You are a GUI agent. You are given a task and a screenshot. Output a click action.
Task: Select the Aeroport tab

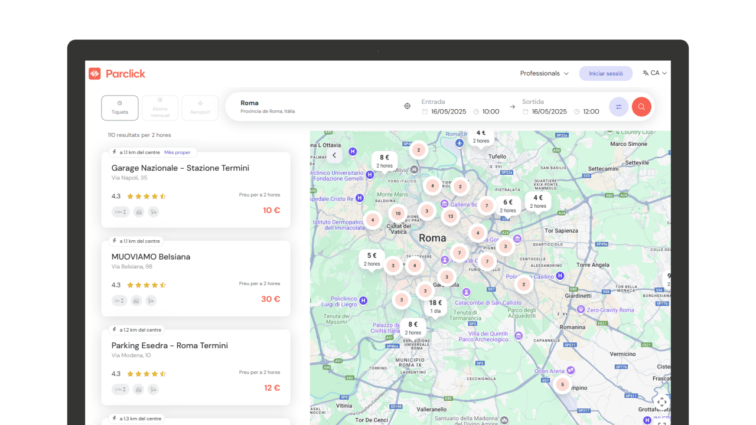coord(200,108)
